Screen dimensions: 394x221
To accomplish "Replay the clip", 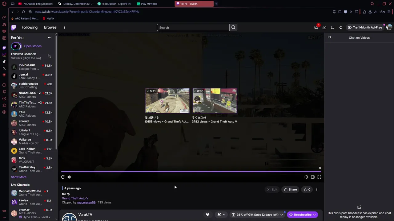I will [63, 177].
